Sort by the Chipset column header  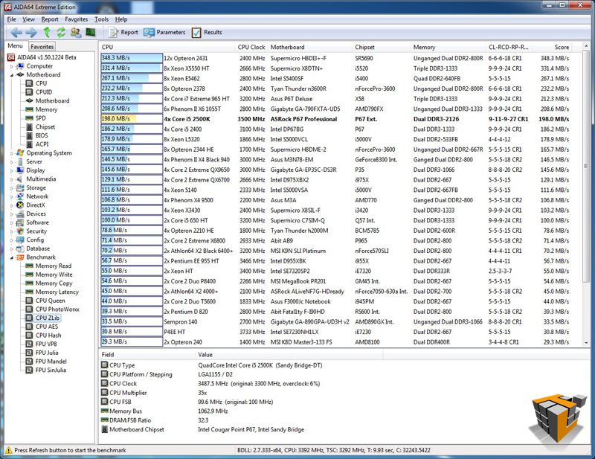coord(381,47)
